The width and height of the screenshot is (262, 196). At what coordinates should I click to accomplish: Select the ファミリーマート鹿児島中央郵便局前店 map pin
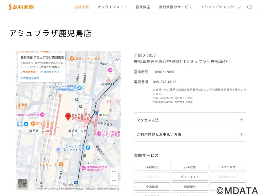(80, 88)
